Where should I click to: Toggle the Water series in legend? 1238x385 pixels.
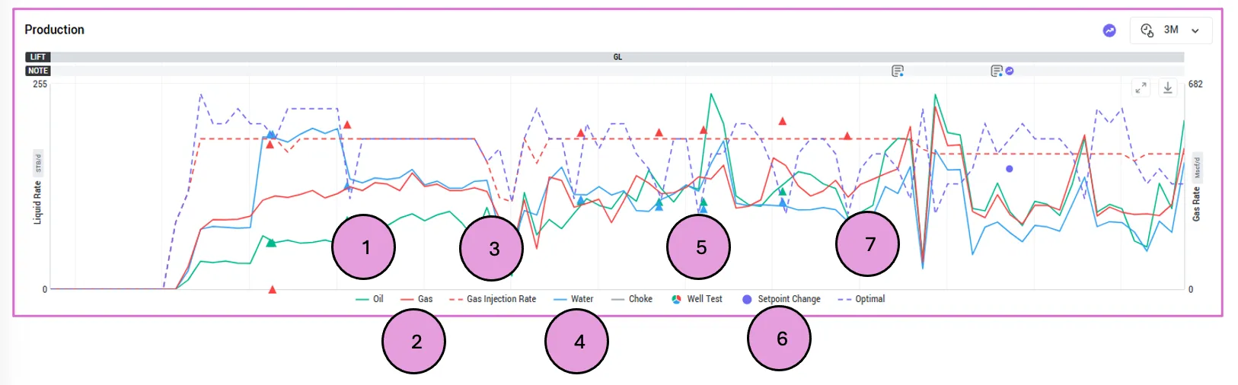tap(573, 299)
